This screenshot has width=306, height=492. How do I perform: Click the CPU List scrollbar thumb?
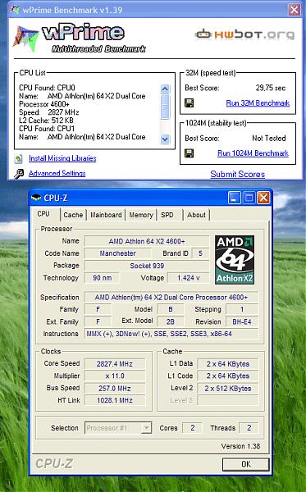(x=165, y=107)
